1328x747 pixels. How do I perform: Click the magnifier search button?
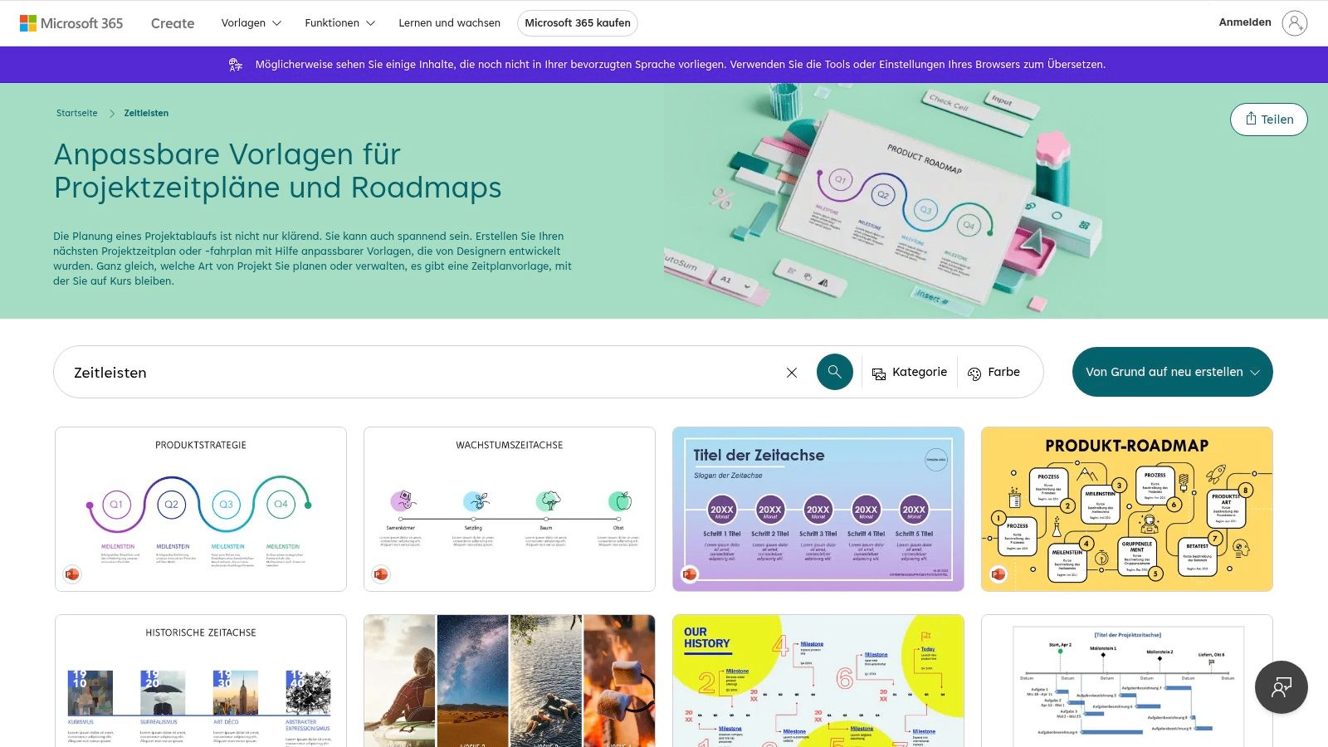click(x=835, y=372)
